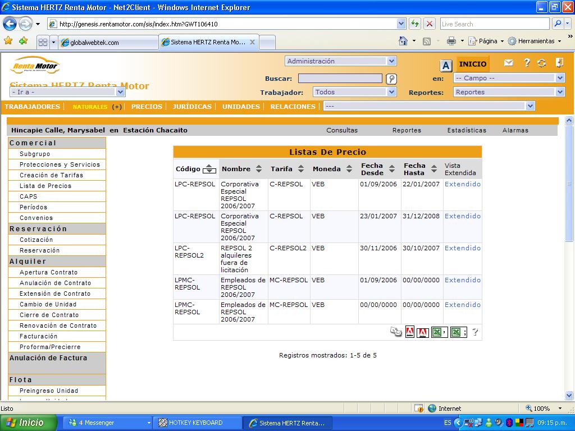
Task: Click the mail icon below price table
Action: point(396,332)
